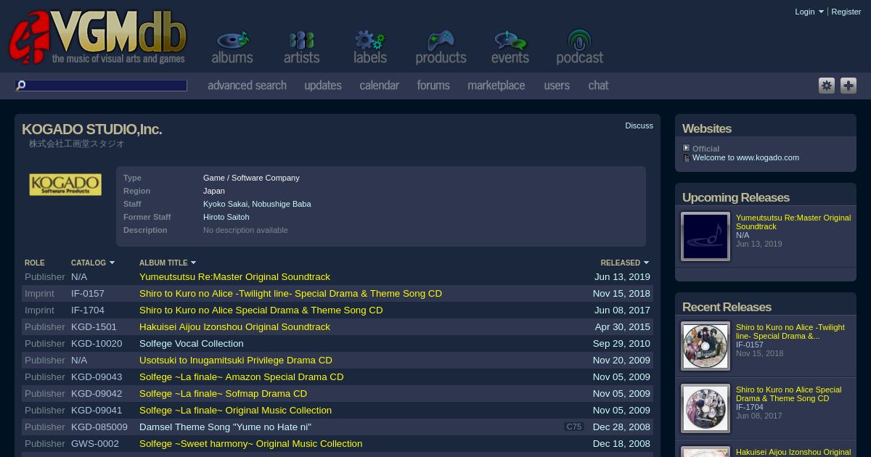This screenshot has width=871, height=457.
Task: Open Shiro to Kuro Twilight line cover thumbnail
Action: tap(706, 346)
